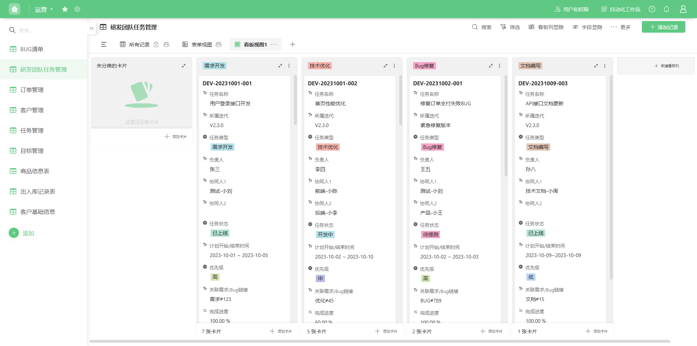
Task: Open 商品信息表 in sidebar
Action: 44,171
